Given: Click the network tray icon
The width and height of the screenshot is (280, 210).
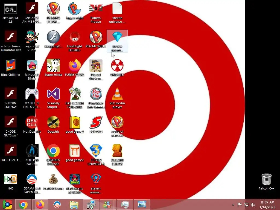Looking at the screenshot, I should coord(246,205).
